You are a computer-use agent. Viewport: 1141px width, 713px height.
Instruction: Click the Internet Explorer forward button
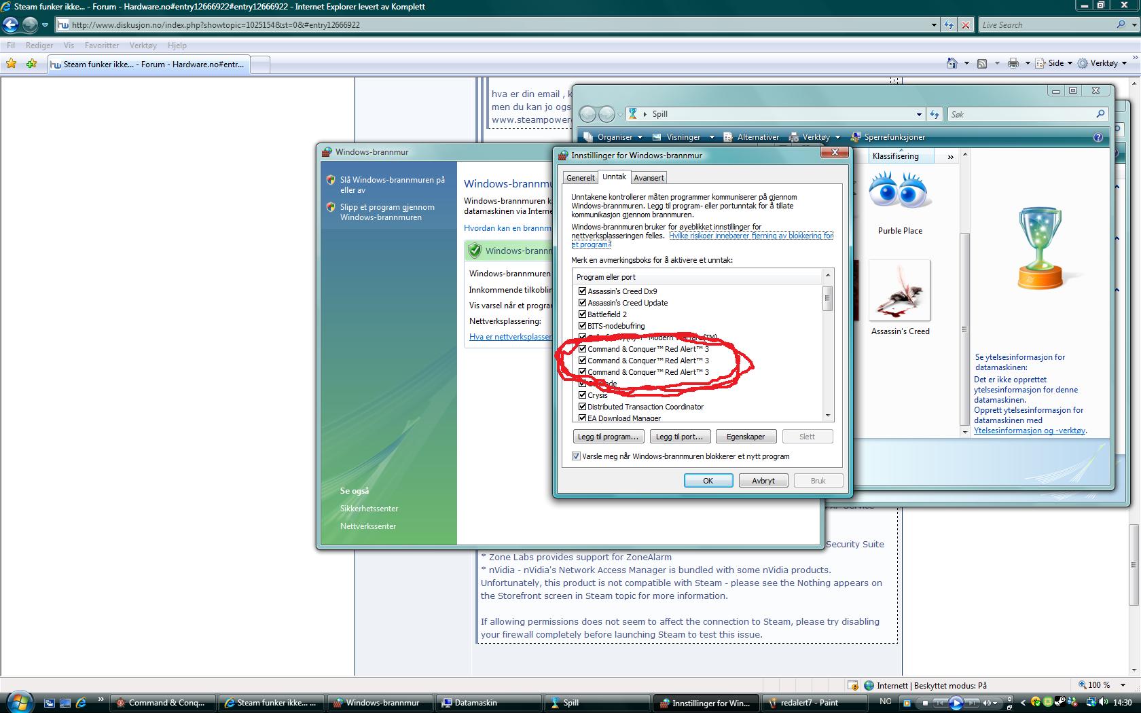click(30, 25)
